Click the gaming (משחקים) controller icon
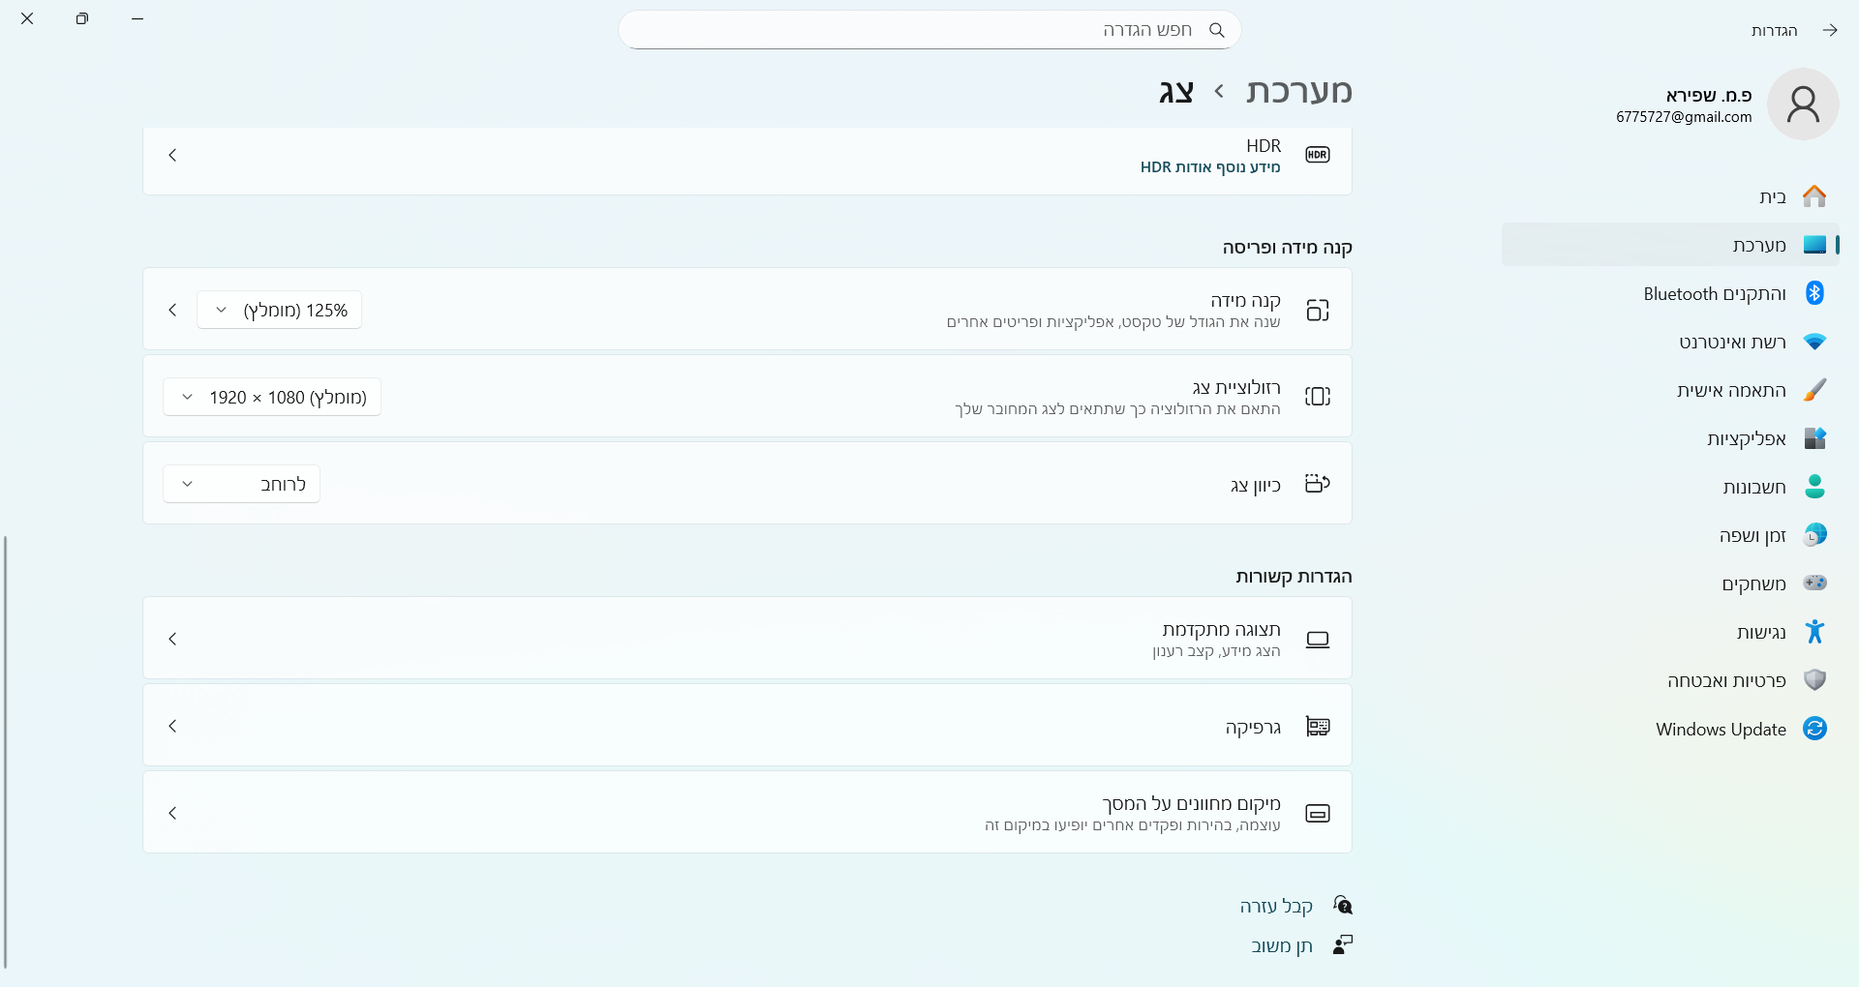The image size is (1859, 987). pos(1813,583)
